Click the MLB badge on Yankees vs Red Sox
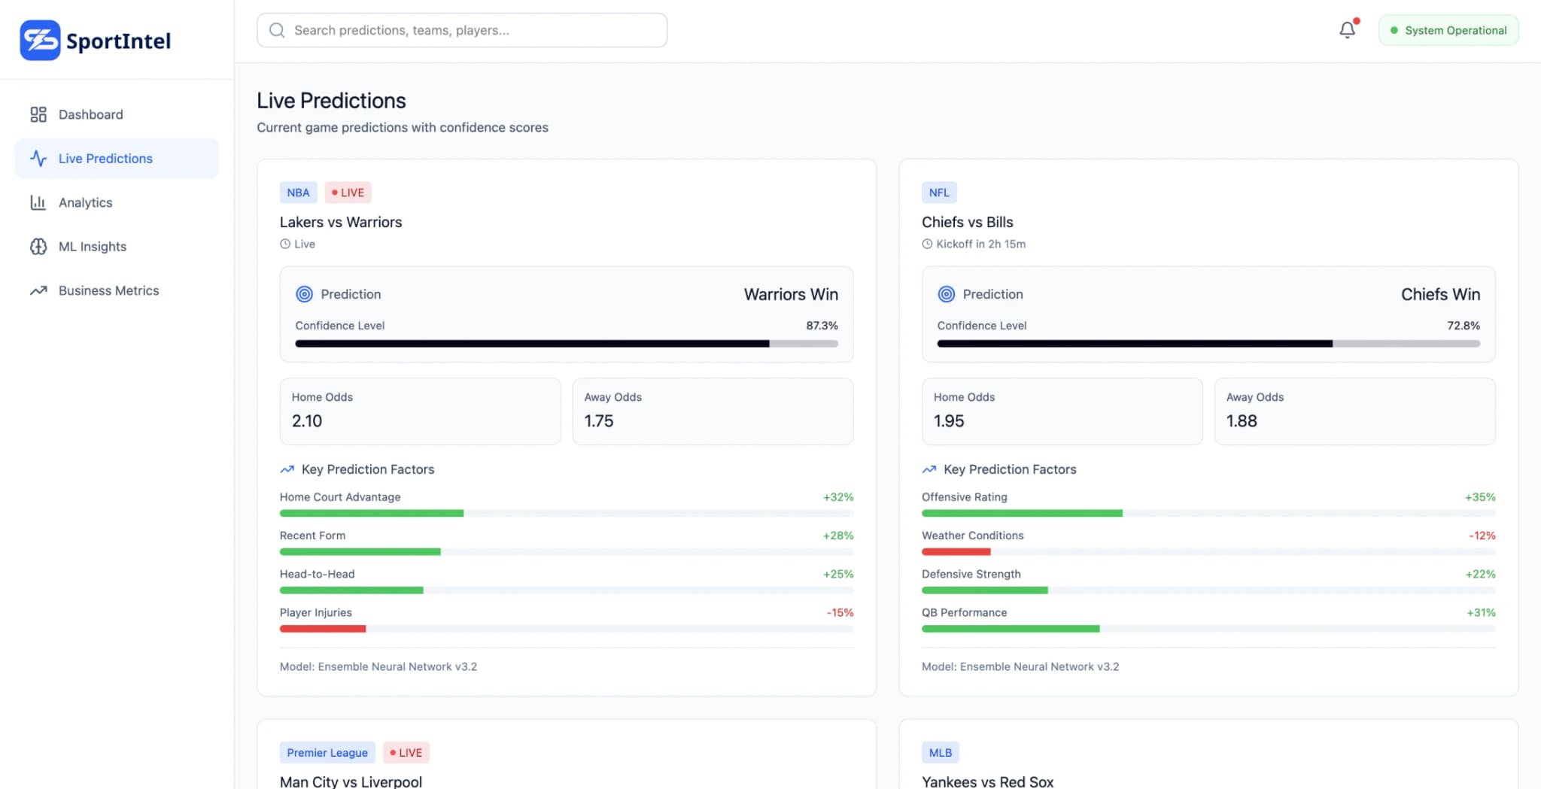Screen dimensions: 1541x789 [x=941, y=752]
